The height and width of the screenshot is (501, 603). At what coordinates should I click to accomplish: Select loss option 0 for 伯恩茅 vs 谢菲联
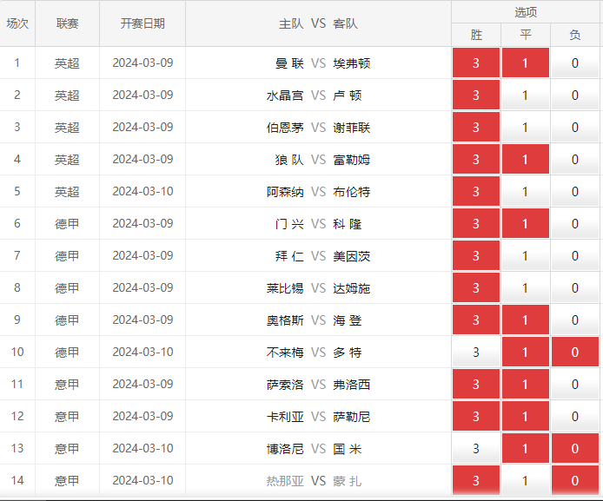[x=575, y=127]
